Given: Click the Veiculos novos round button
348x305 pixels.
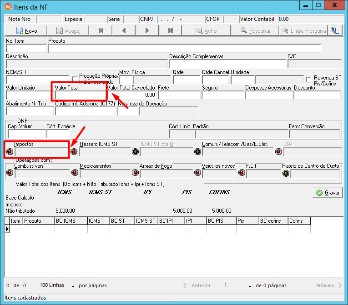Looking at the screenshot, I should click(x=198, y=173).
